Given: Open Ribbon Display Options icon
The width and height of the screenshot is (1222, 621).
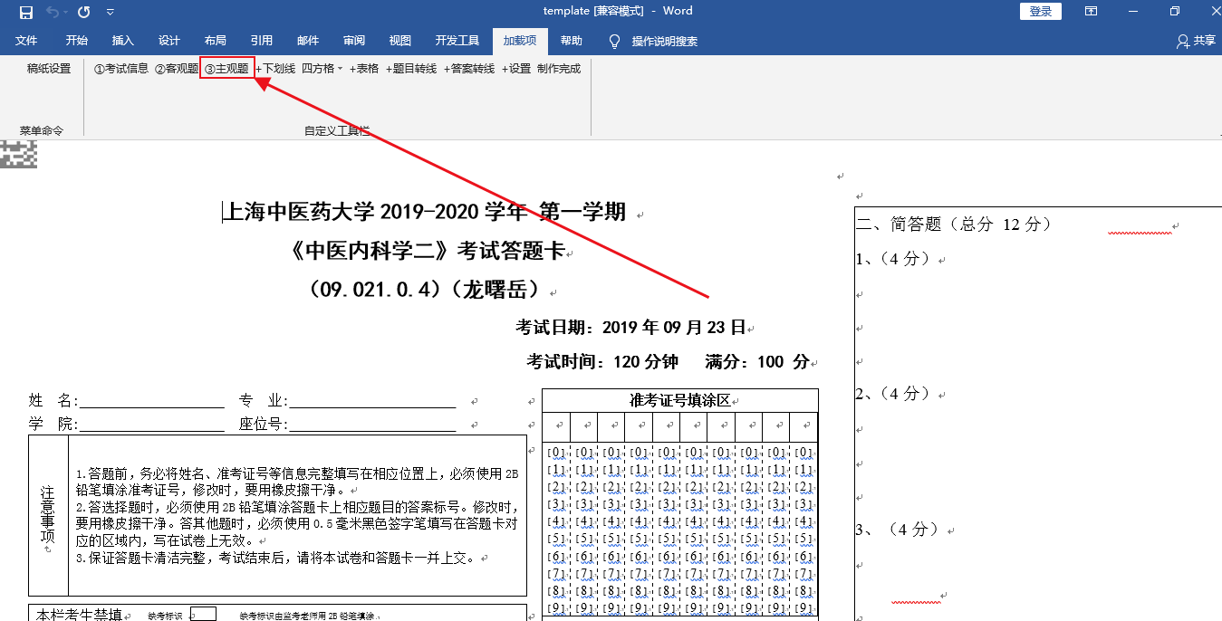Looking at the screenshot, I should click(x=1092, y=12).
